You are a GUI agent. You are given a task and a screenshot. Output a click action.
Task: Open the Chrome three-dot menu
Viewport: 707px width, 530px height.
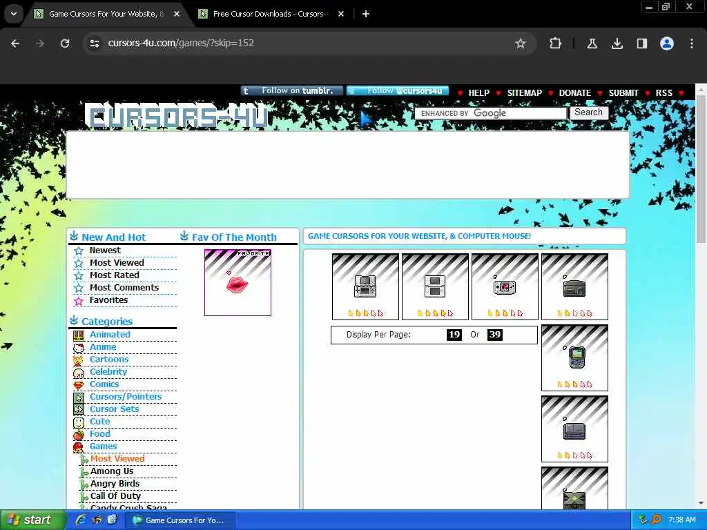692,43
